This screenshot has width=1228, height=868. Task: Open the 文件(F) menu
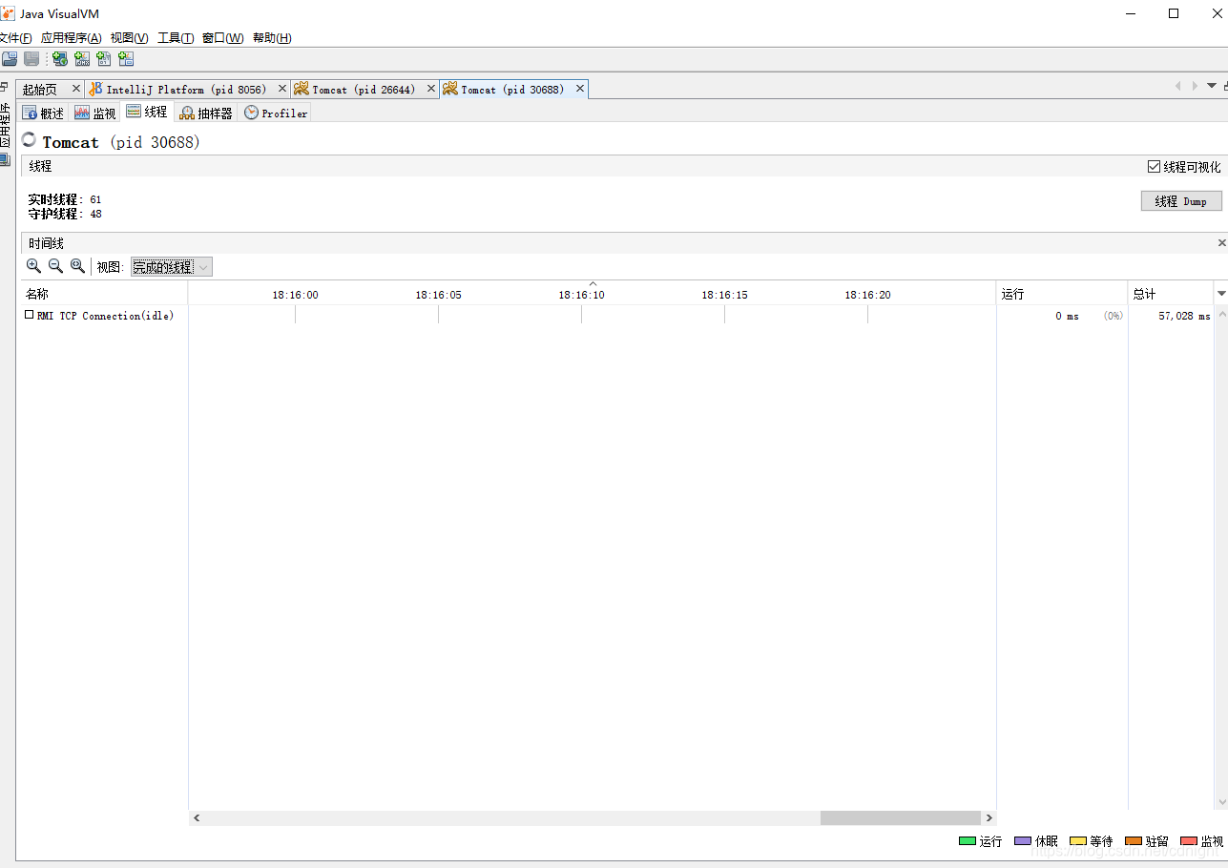14,38
